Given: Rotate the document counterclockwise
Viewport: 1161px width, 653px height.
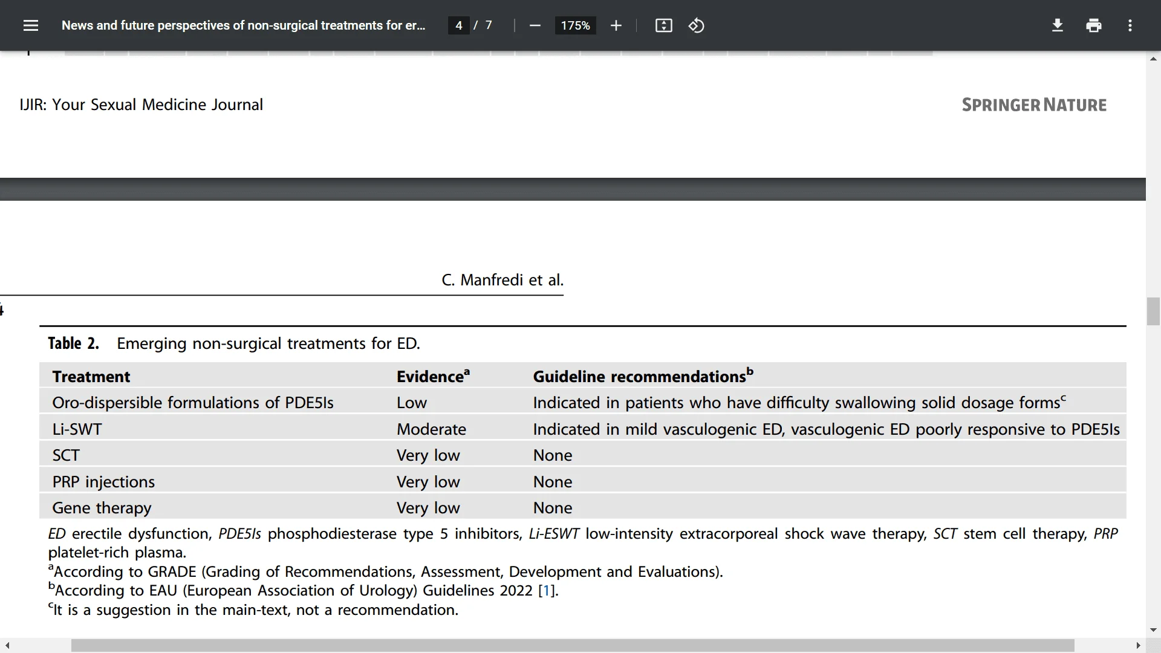Looking at the screenshot, I should click(696, 25).
